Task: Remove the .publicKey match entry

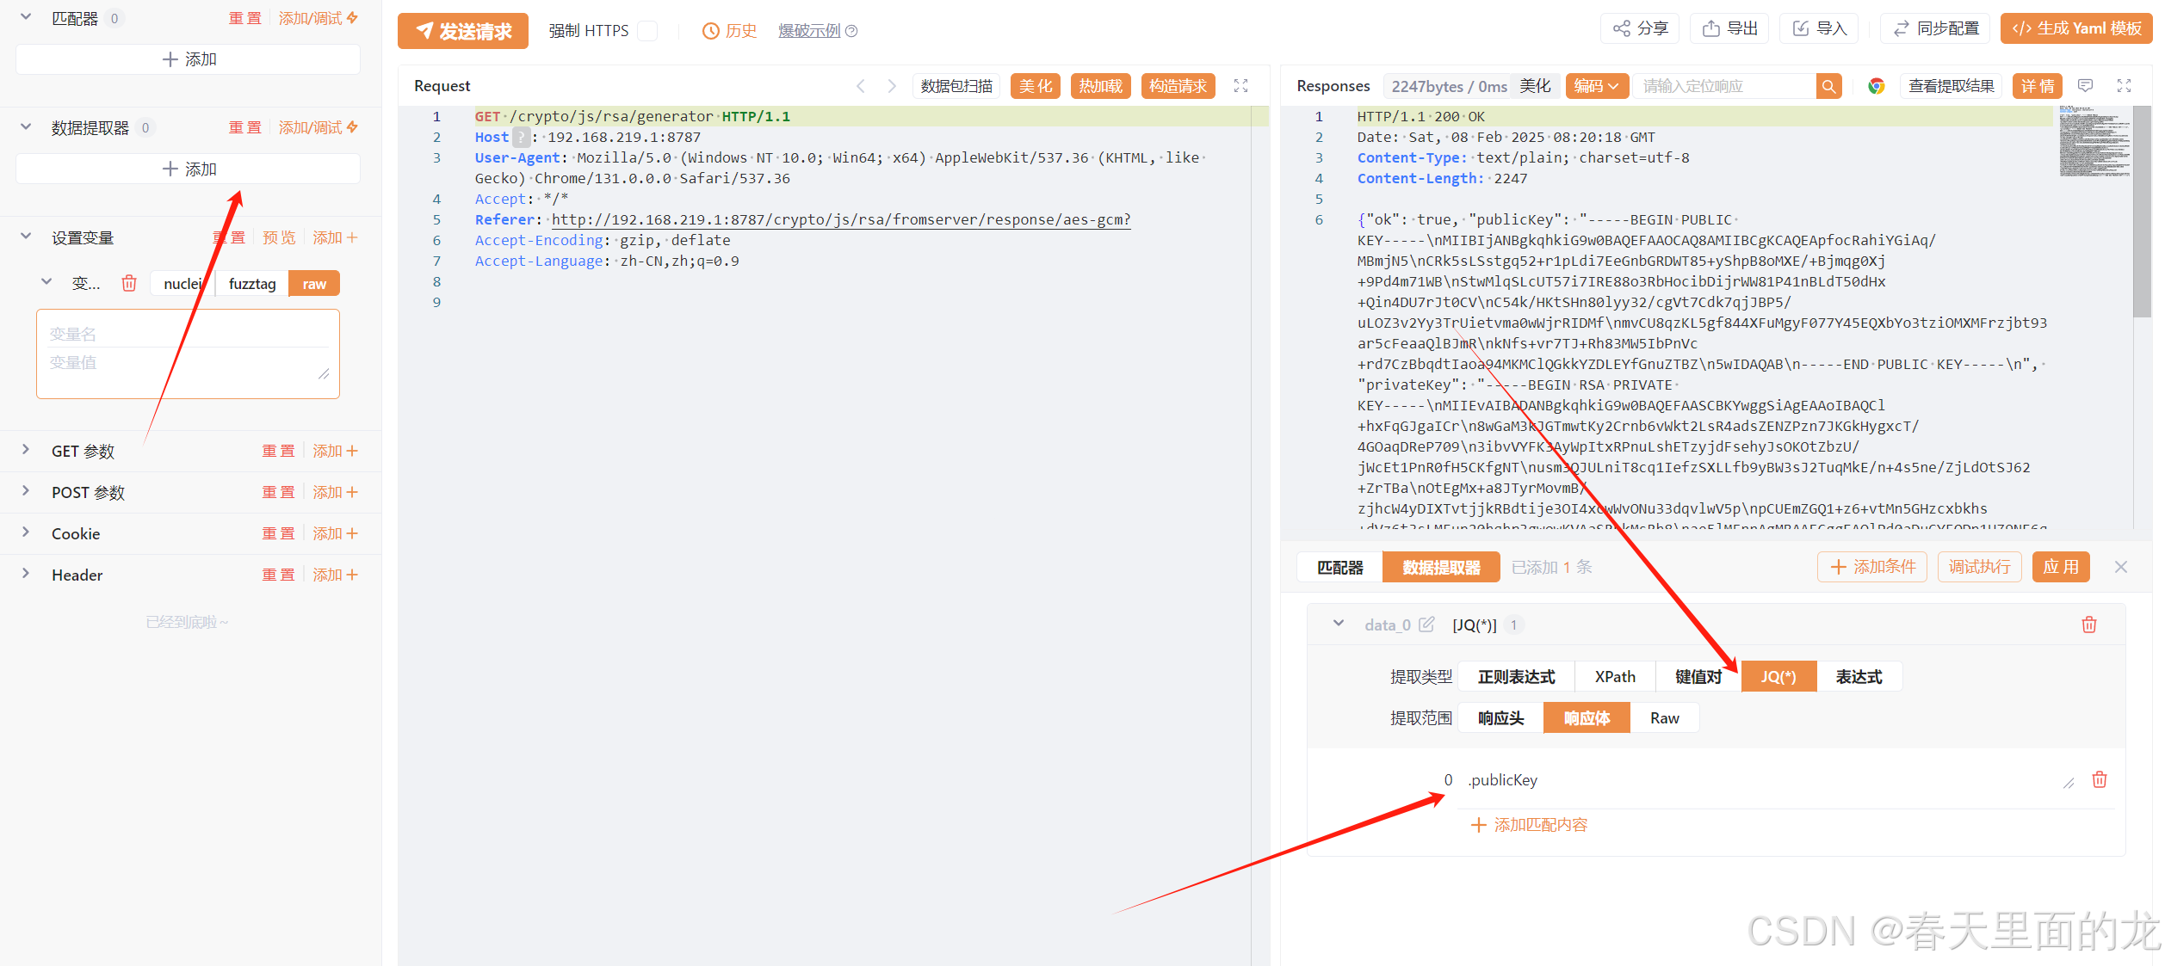Action: (2099, 780)
